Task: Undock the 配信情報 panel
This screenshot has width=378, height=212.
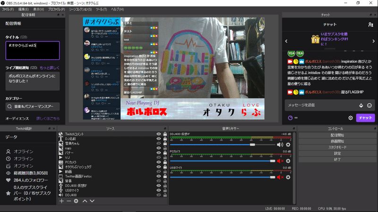Action: [58, 15]
